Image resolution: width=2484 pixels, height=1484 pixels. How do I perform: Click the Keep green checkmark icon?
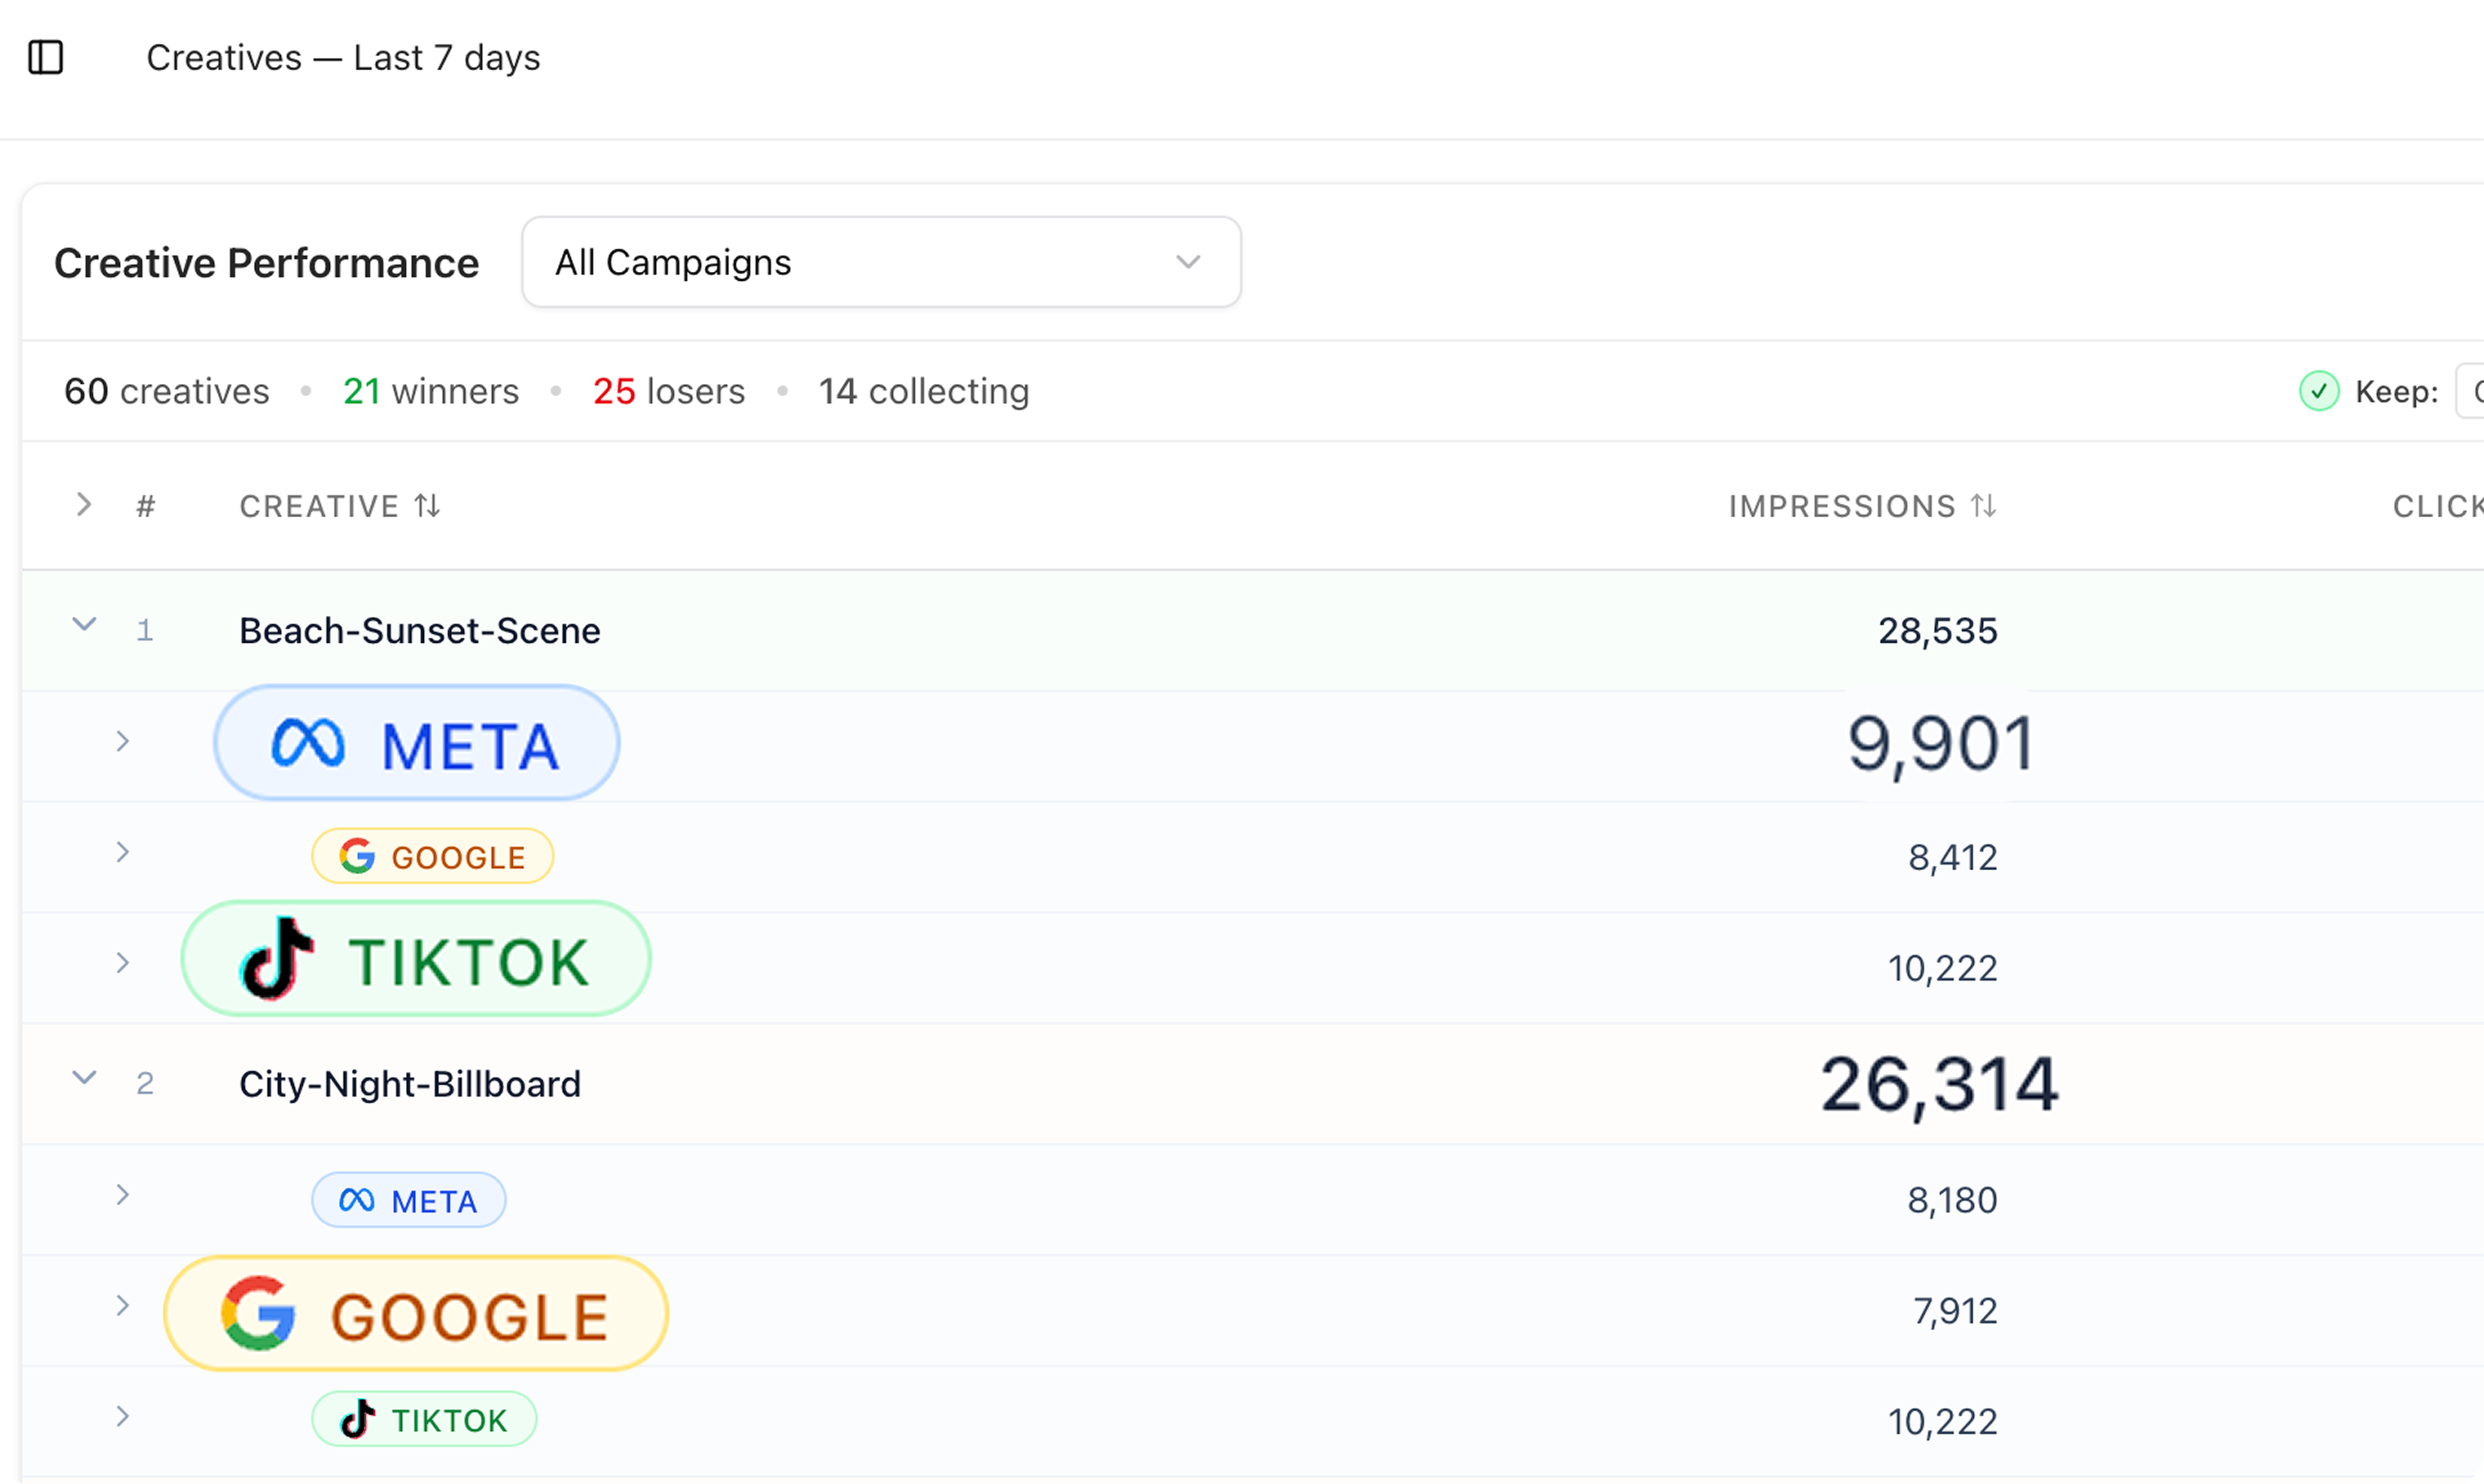[x=2318, y=391]
